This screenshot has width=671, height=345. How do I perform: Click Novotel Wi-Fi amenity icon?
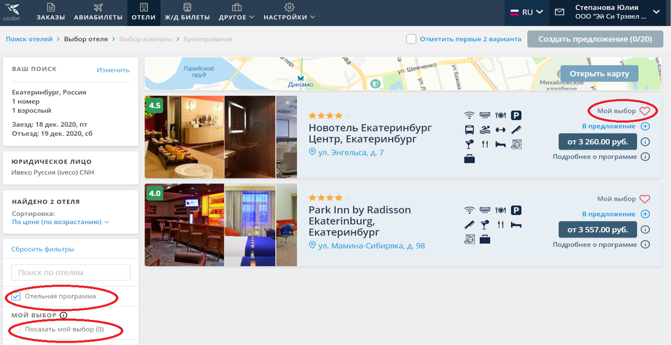[x=470, y=115]
